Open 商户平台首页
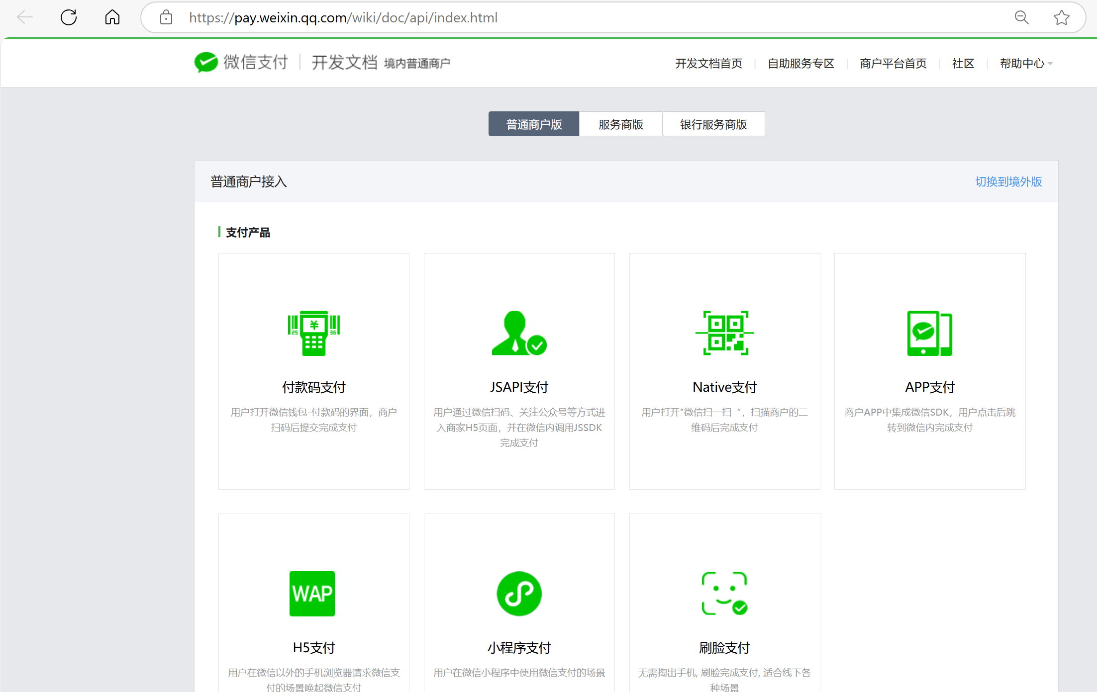Viewport: 1097px width, 692px height. coord(893,63)
